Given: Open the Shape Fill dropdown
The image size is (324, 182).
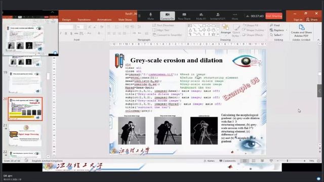Looking at the screenshot, I should (251, 25).
